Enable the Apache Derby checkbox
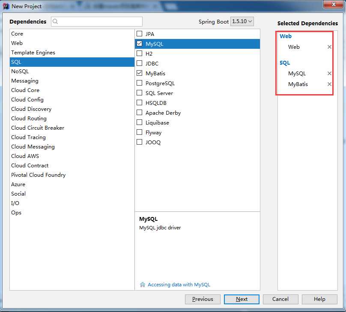 [x=139, y=113]
